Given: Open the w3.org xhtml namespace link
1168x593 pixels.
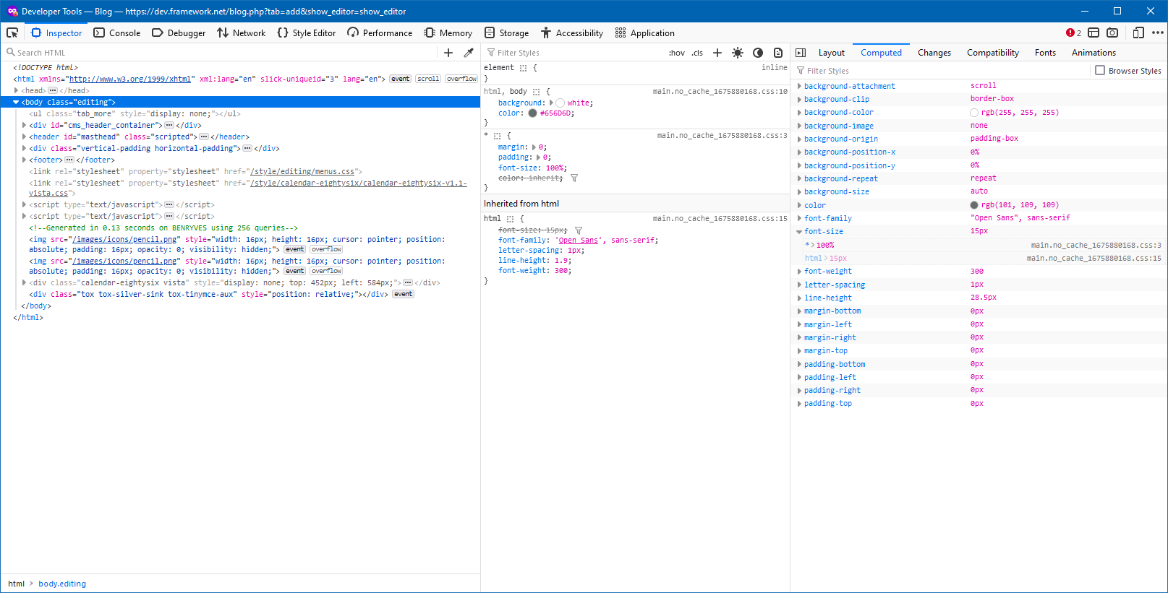Looking at the screenshot, I should [130, 79].
